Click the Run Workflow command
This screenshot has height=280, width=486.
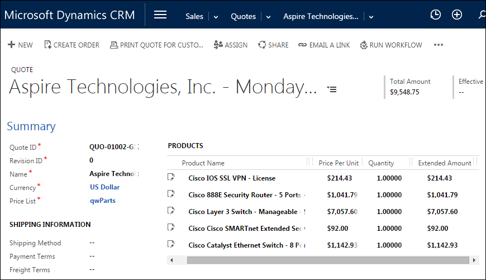[x=391, y=45]
